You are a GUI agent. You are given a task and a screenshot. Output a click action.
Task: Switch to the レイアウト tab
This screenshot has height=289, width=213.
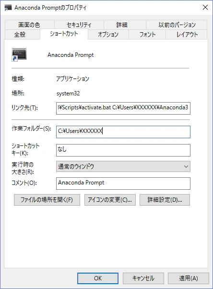tap(187, 35)
